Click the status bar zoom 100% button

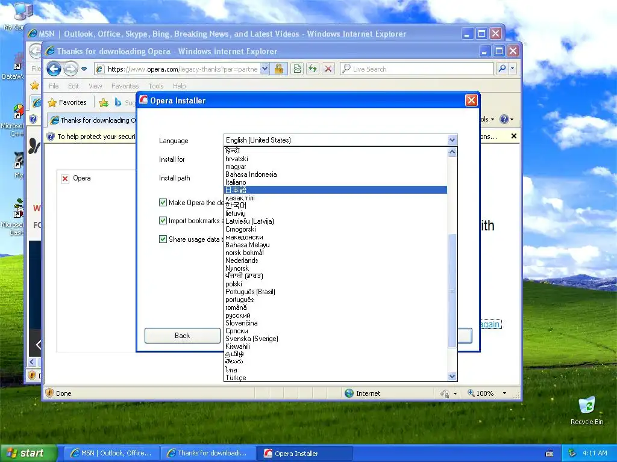pos(480,393)
